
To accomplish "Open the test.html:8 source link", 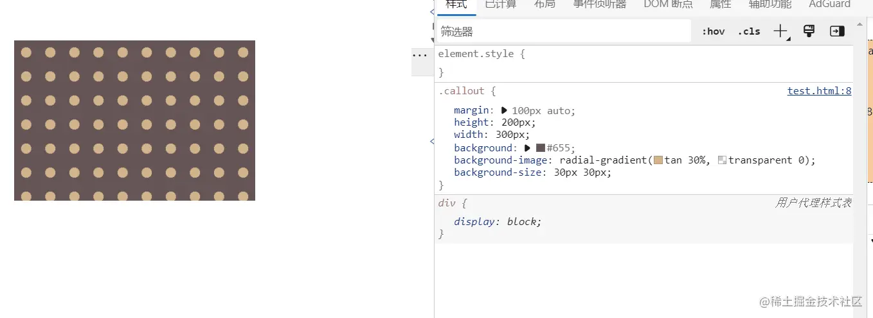I will pyautogui.click(x=819, y=91).
